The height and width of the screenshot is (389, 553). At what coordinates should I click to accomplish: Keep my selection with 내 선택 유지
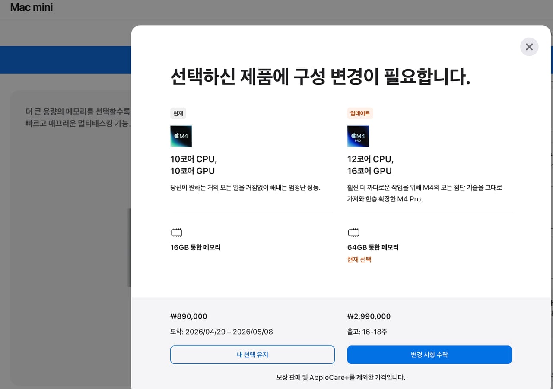pyautogui.click(x=252, y=355)
